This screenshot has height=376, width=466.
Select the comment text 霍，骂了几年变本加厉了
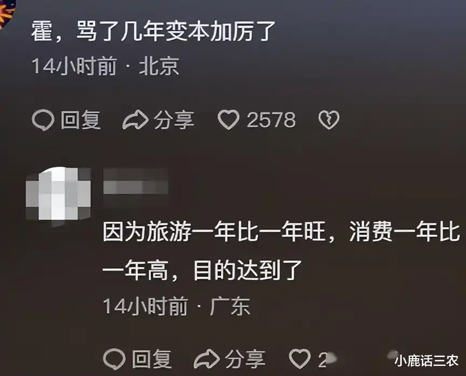[153, 31]
